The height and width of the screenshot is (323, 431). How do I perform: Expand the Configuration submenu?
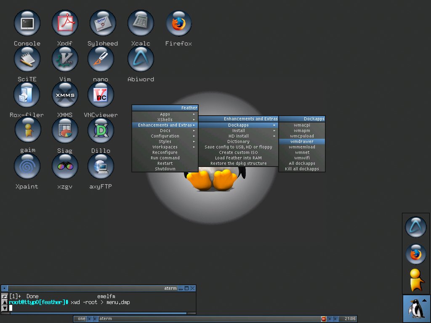tap(165, 136)
